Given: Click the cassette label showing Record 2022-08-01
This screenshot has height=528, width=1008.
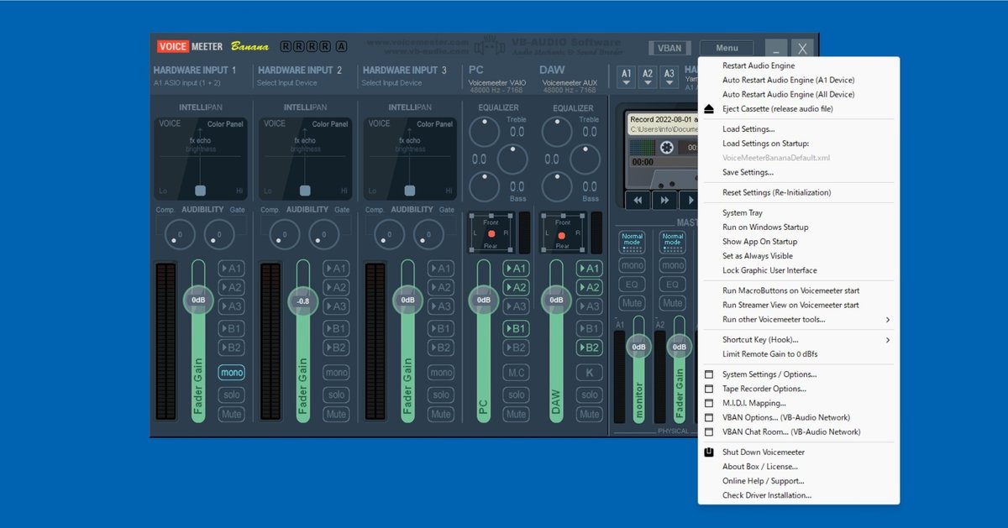Looking at the screenshot, I should point(664,125).
